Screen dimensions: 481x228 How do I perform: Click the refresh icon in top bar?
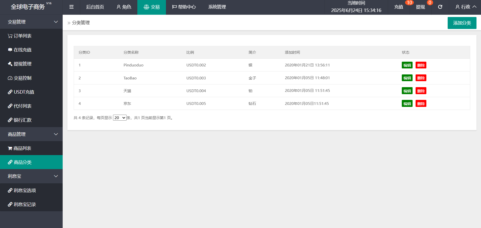pyautogui.click(x=440, y=7)
